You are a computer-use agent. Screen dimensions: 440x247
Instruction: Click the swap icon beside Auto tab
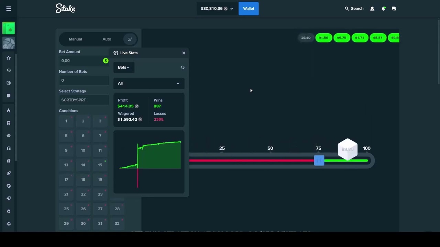[x=130, y=39]
